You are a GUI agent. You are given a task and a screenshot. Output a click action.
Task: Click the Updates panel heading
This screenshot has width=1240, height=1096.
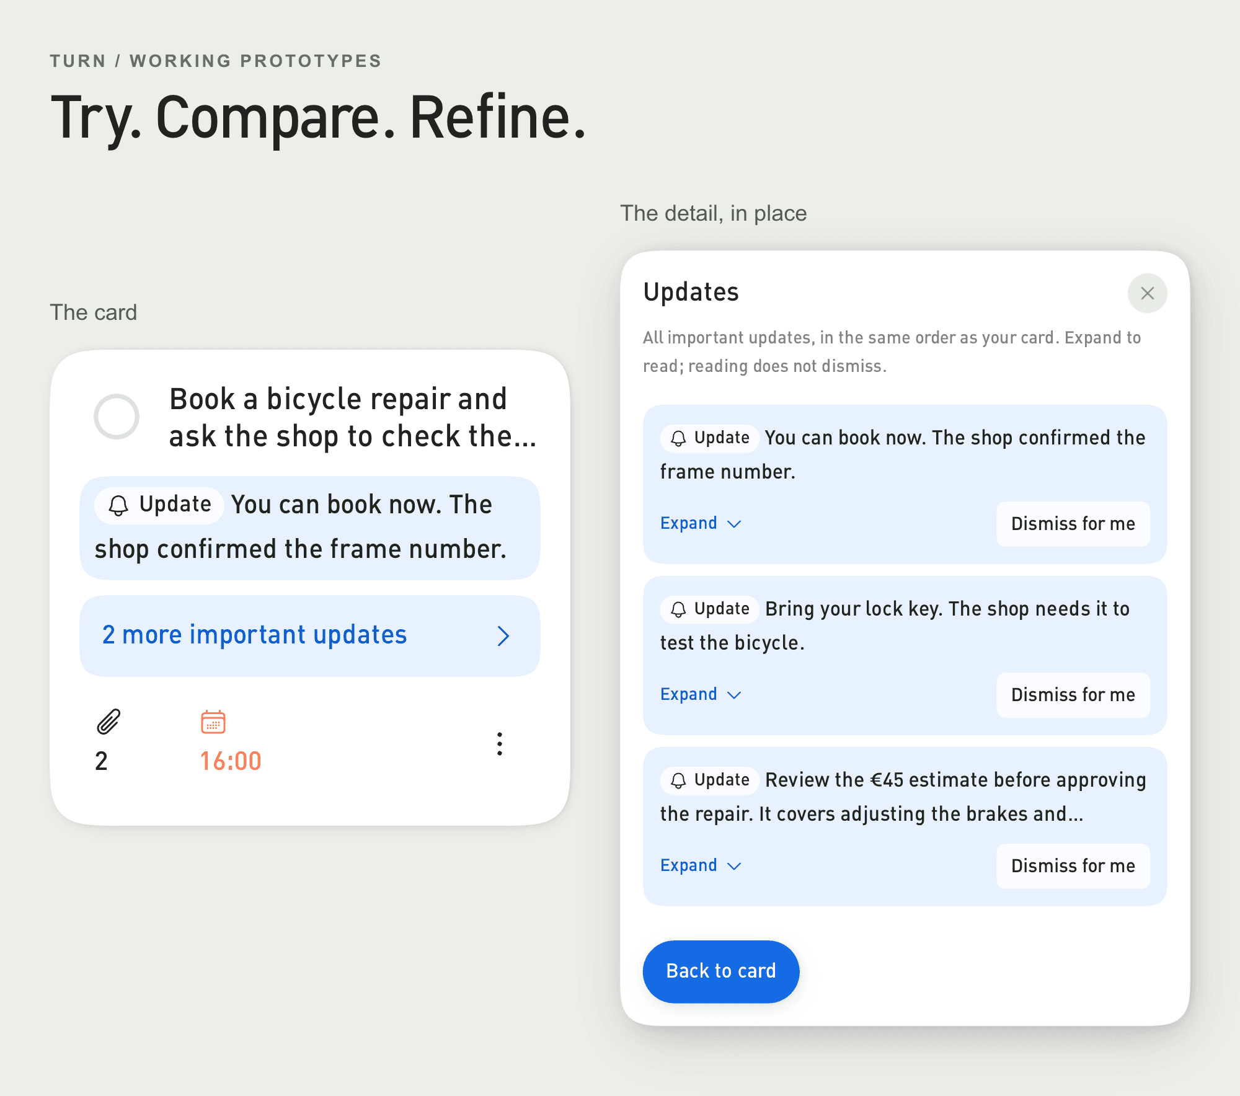pos(691,292)
